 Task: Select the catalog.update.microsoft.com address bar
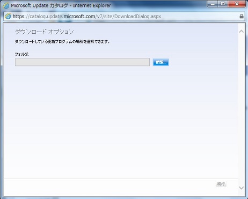[x=122, y=17]
